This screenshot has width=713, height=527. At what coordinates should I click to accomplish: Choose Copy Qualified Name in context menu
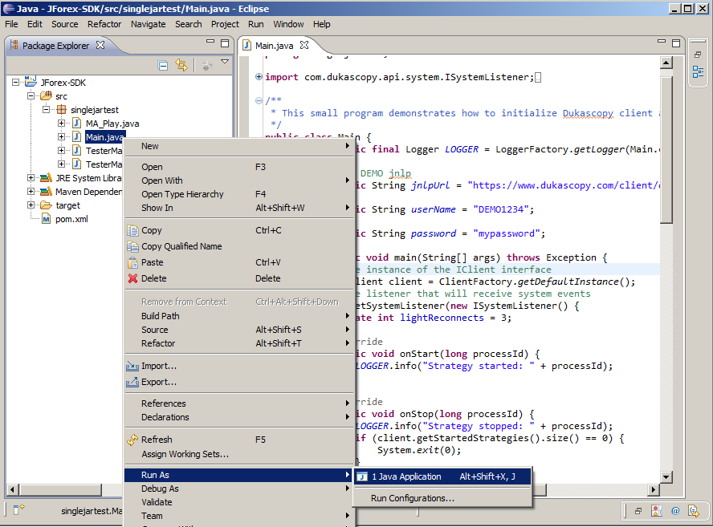pos(239,246)
